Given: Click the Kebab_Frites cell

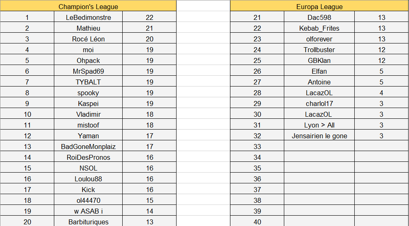Looking at the screenshot, I should click(x=319, y=28).
